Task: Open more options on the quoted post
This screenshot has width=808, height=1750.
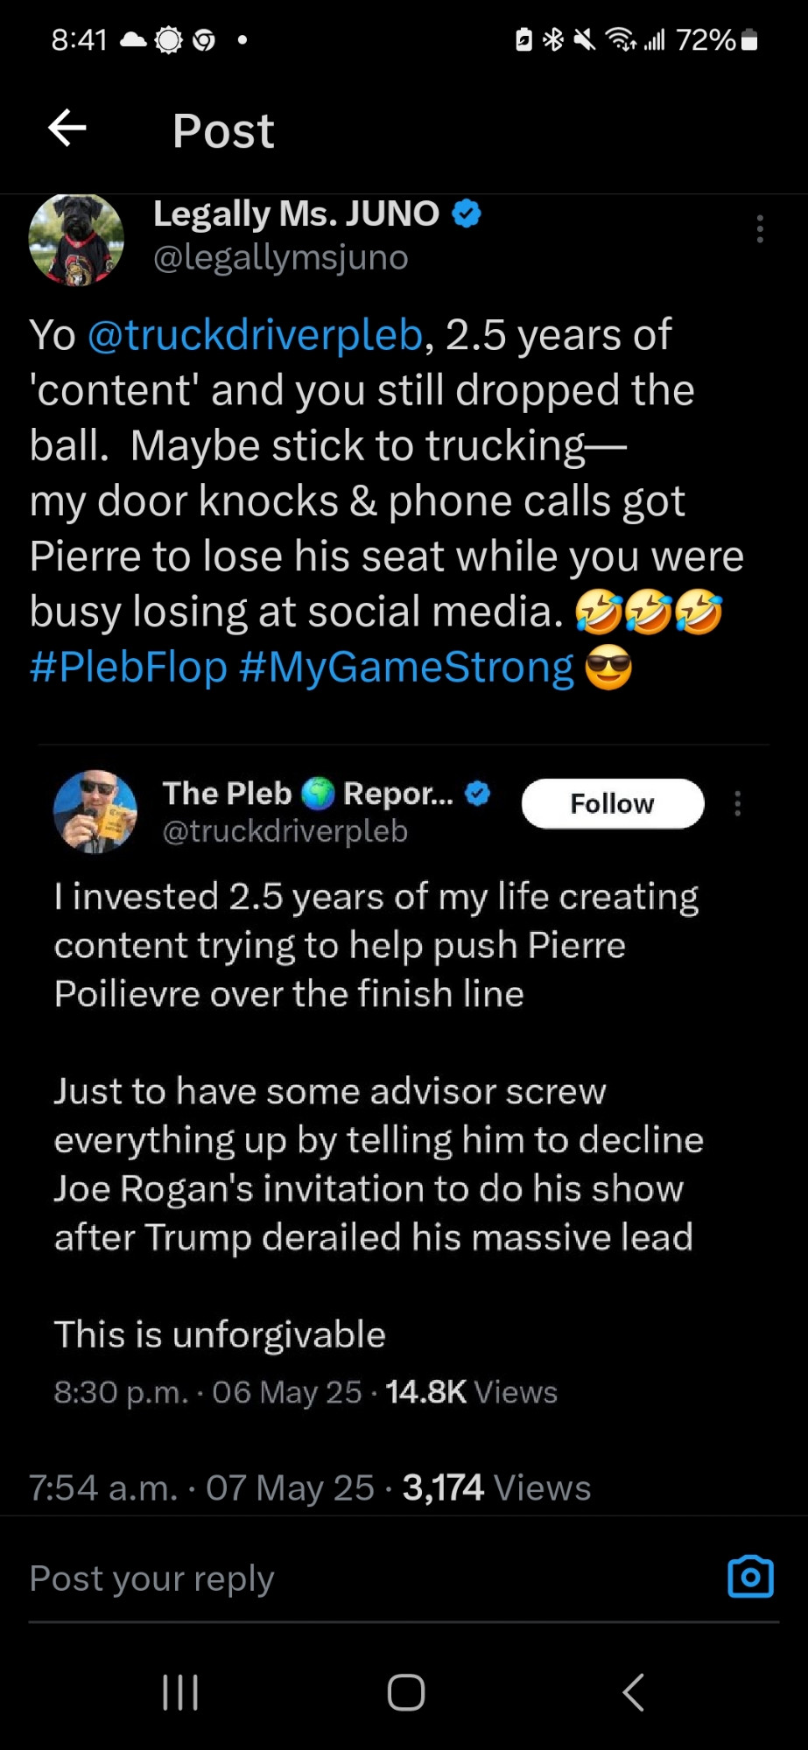Action: [x=738, y=803]
